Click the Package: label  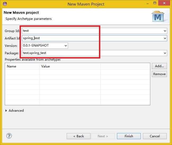[x=12, y=53]
